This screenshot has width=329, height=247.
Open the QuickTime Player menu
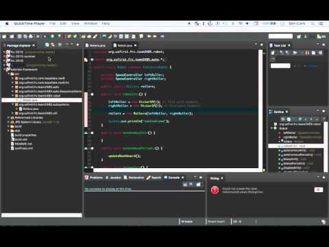pyautogui.click(x=29, y=23)
